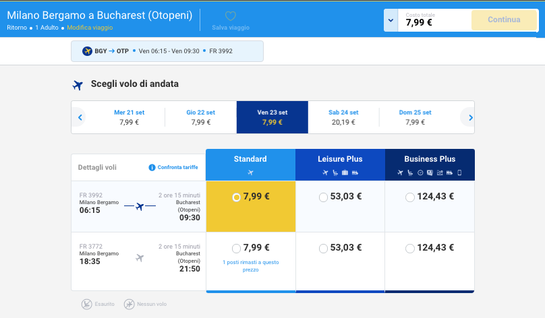Click the Nessun volo legend icon

point(129,304)
